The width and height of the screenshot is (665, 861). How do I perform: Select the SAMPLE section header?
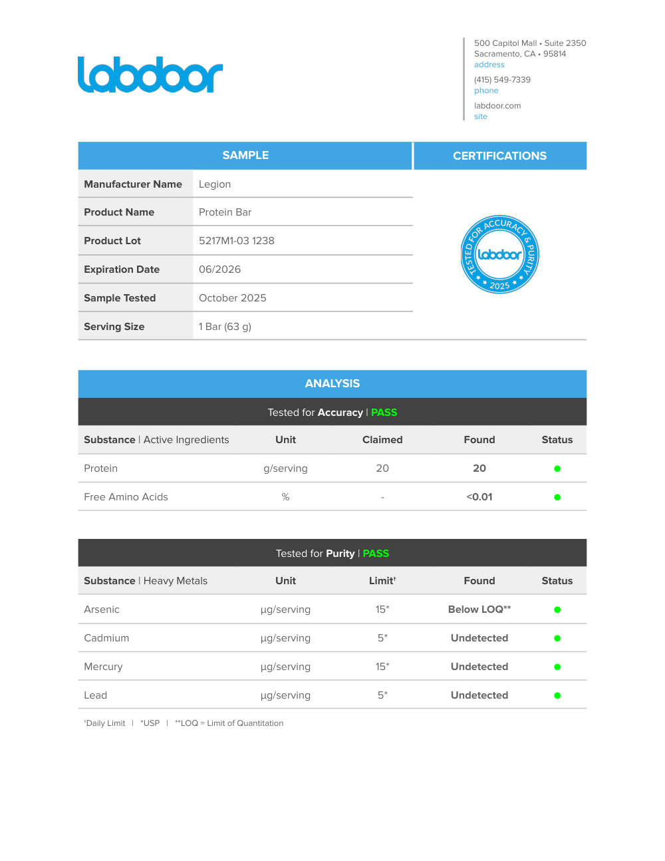[245, 156]
